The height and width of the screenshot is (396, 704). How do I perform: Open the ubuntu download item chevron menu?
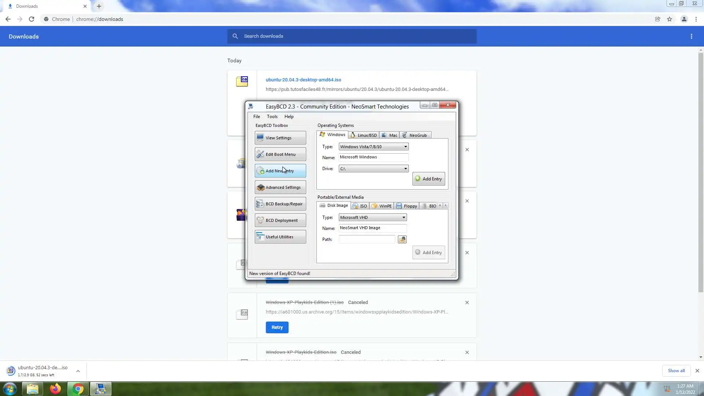click(78, 371)
